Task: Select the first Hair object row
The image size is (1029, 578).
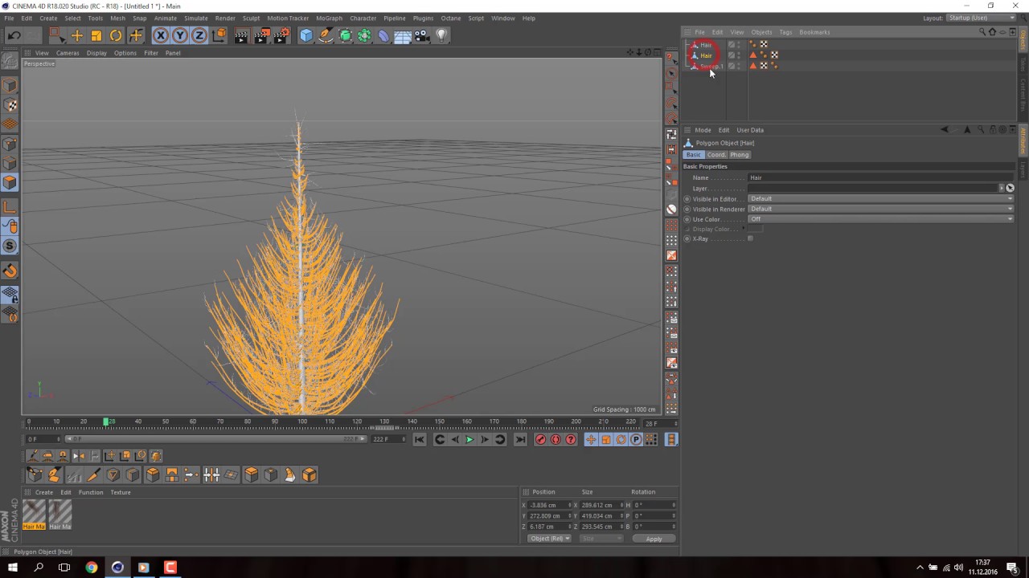Action: (705, 45)
